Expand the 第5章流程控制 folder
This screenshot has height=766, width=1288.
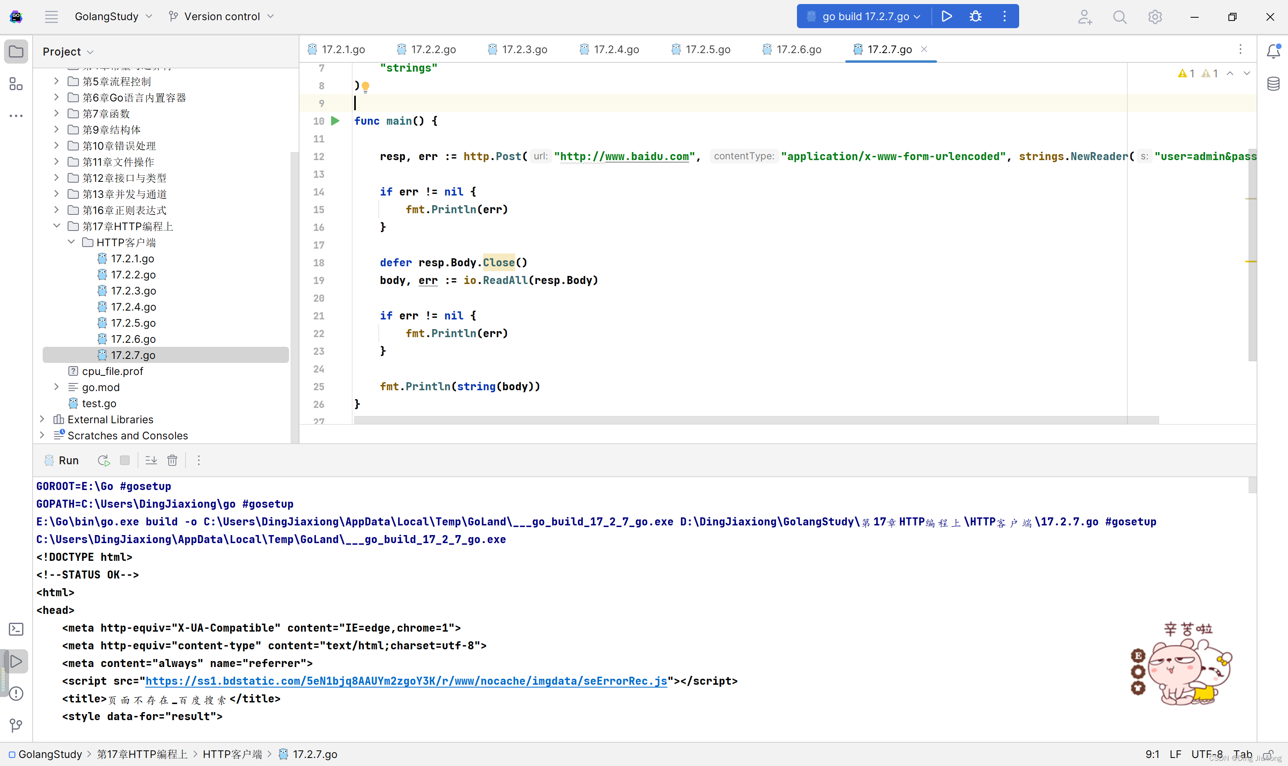coord(56,81)
